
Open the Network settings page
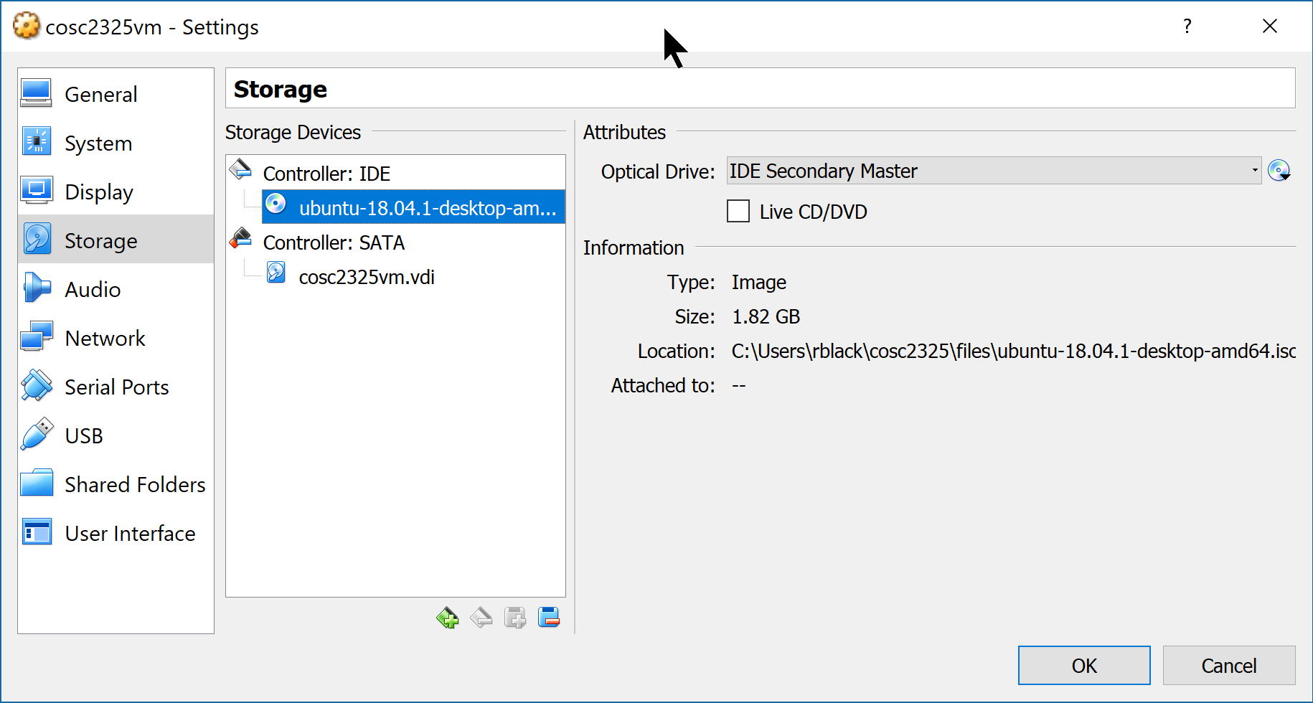click(x=116, y=338)
